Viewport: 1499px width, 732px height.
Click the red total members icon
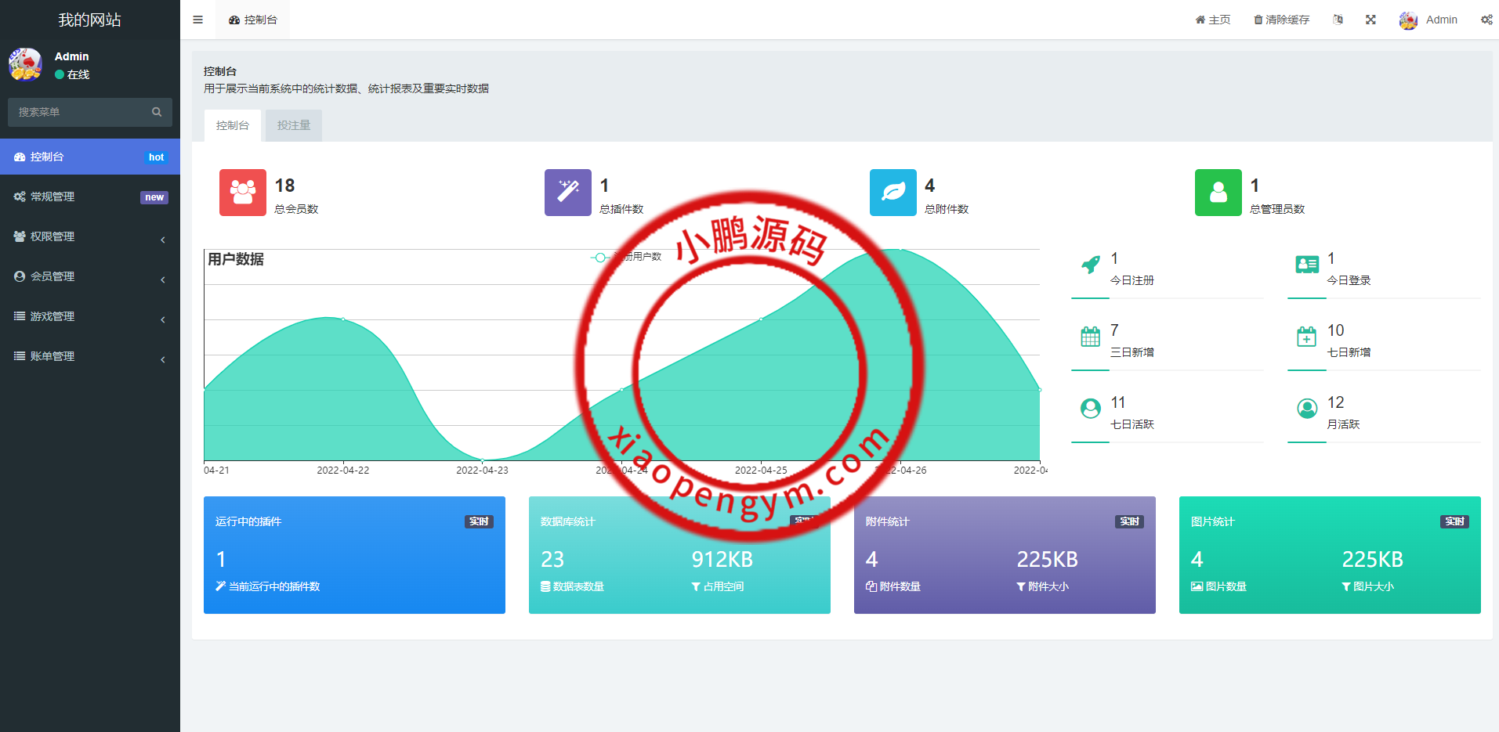[242, 193]
